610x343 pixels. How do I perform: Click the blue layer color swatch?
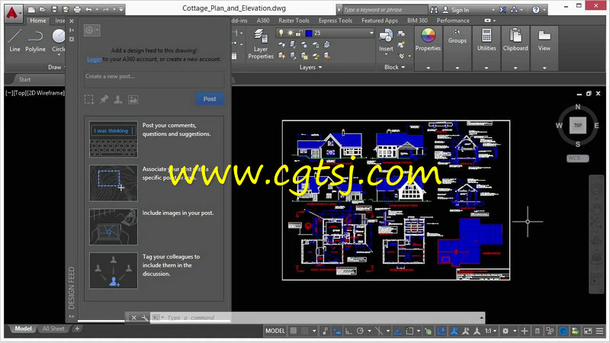(x=309, y=33)
